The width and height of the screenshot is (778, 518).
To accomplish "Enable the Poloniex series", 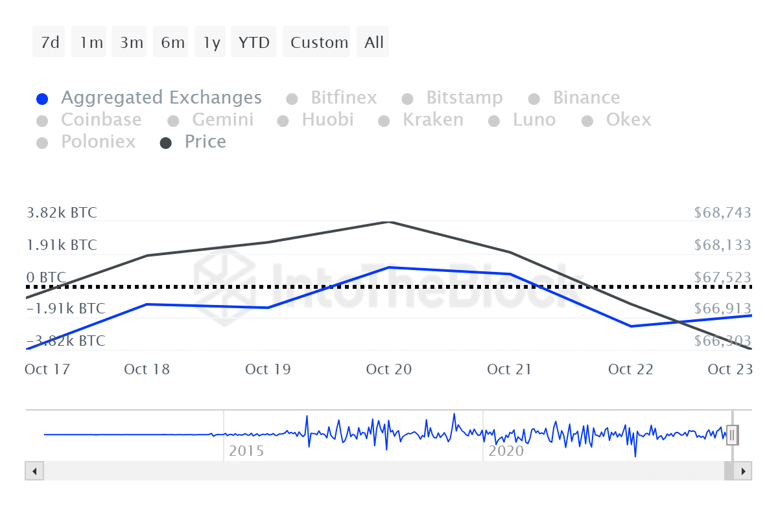I will click(x=42, y=142).
